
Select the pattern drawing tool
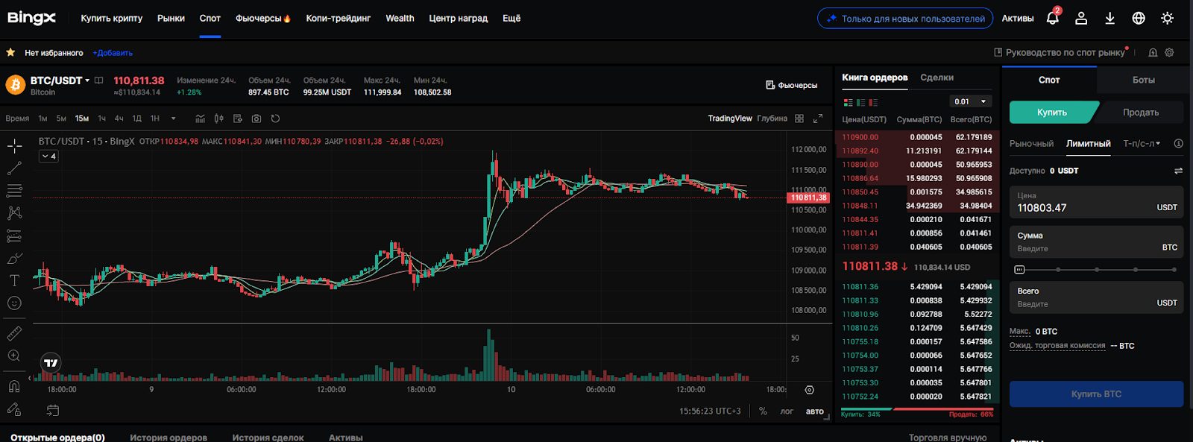14,213
